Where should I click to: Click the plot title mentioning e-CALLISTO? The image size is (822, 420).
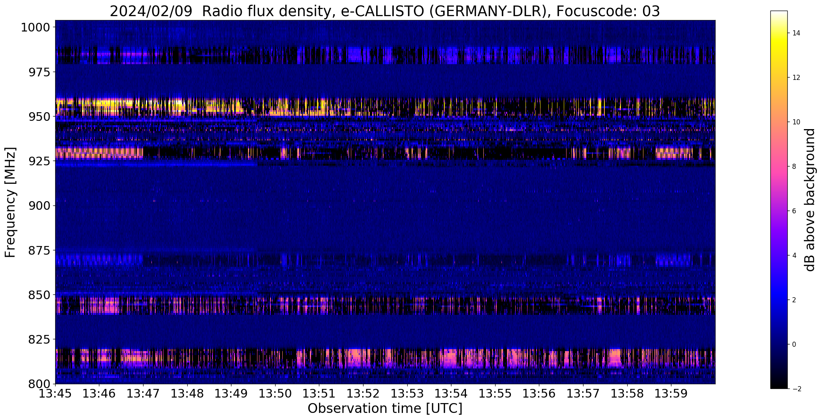pyautogui.click(x=385, y=11)
